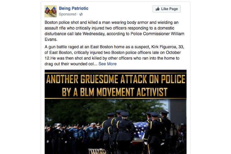Click the officer's white glove in the photo
Viewport: 231px width, 154px height.
coord(146,143)
